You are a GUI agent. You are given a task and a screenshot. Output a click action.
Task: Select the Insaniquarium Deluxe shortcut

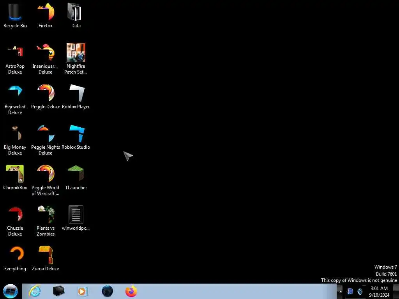(46, 59)
